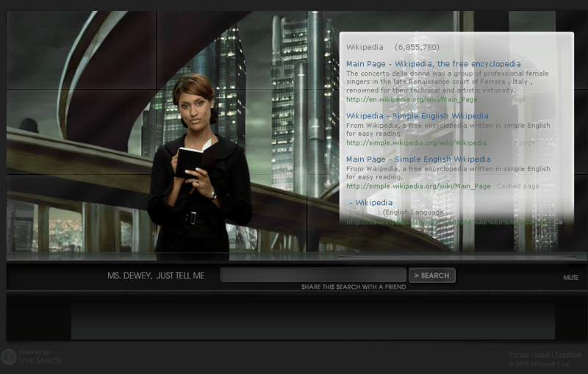Click the Ms. Dewey search input field
Screen dimensions: 588x374
(x=312, y=276)
